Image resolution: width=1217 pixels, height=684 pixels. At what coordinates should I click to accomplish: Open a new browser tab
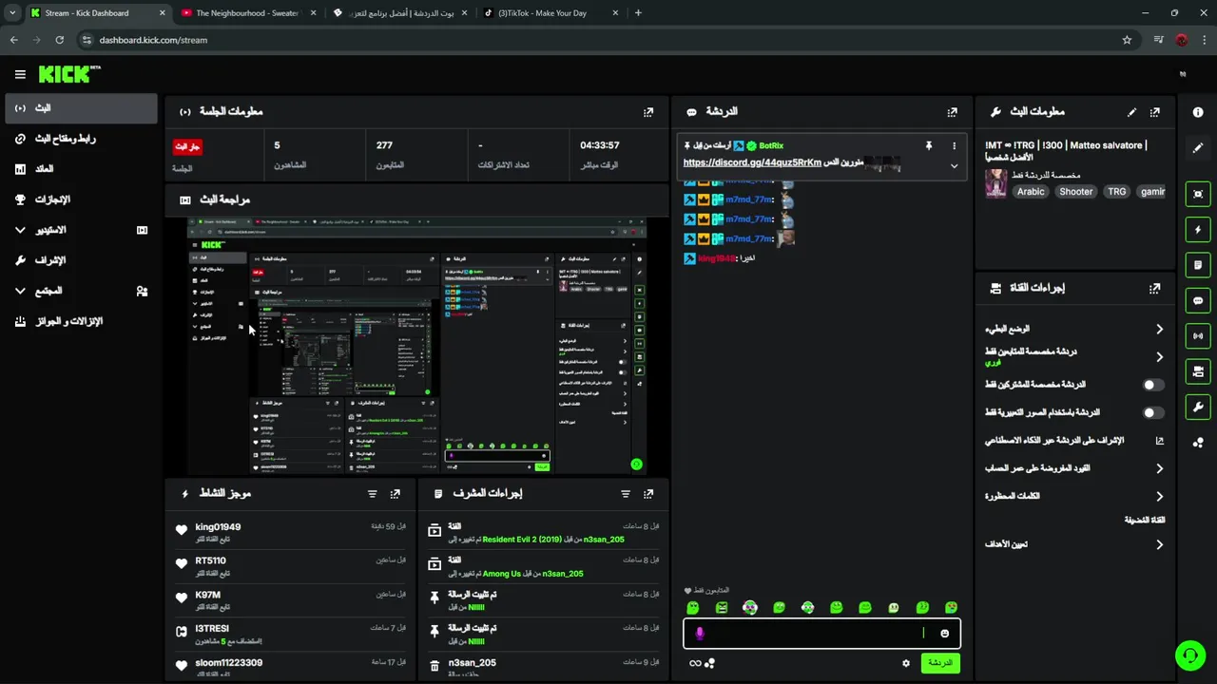click(x=638, y=13)
